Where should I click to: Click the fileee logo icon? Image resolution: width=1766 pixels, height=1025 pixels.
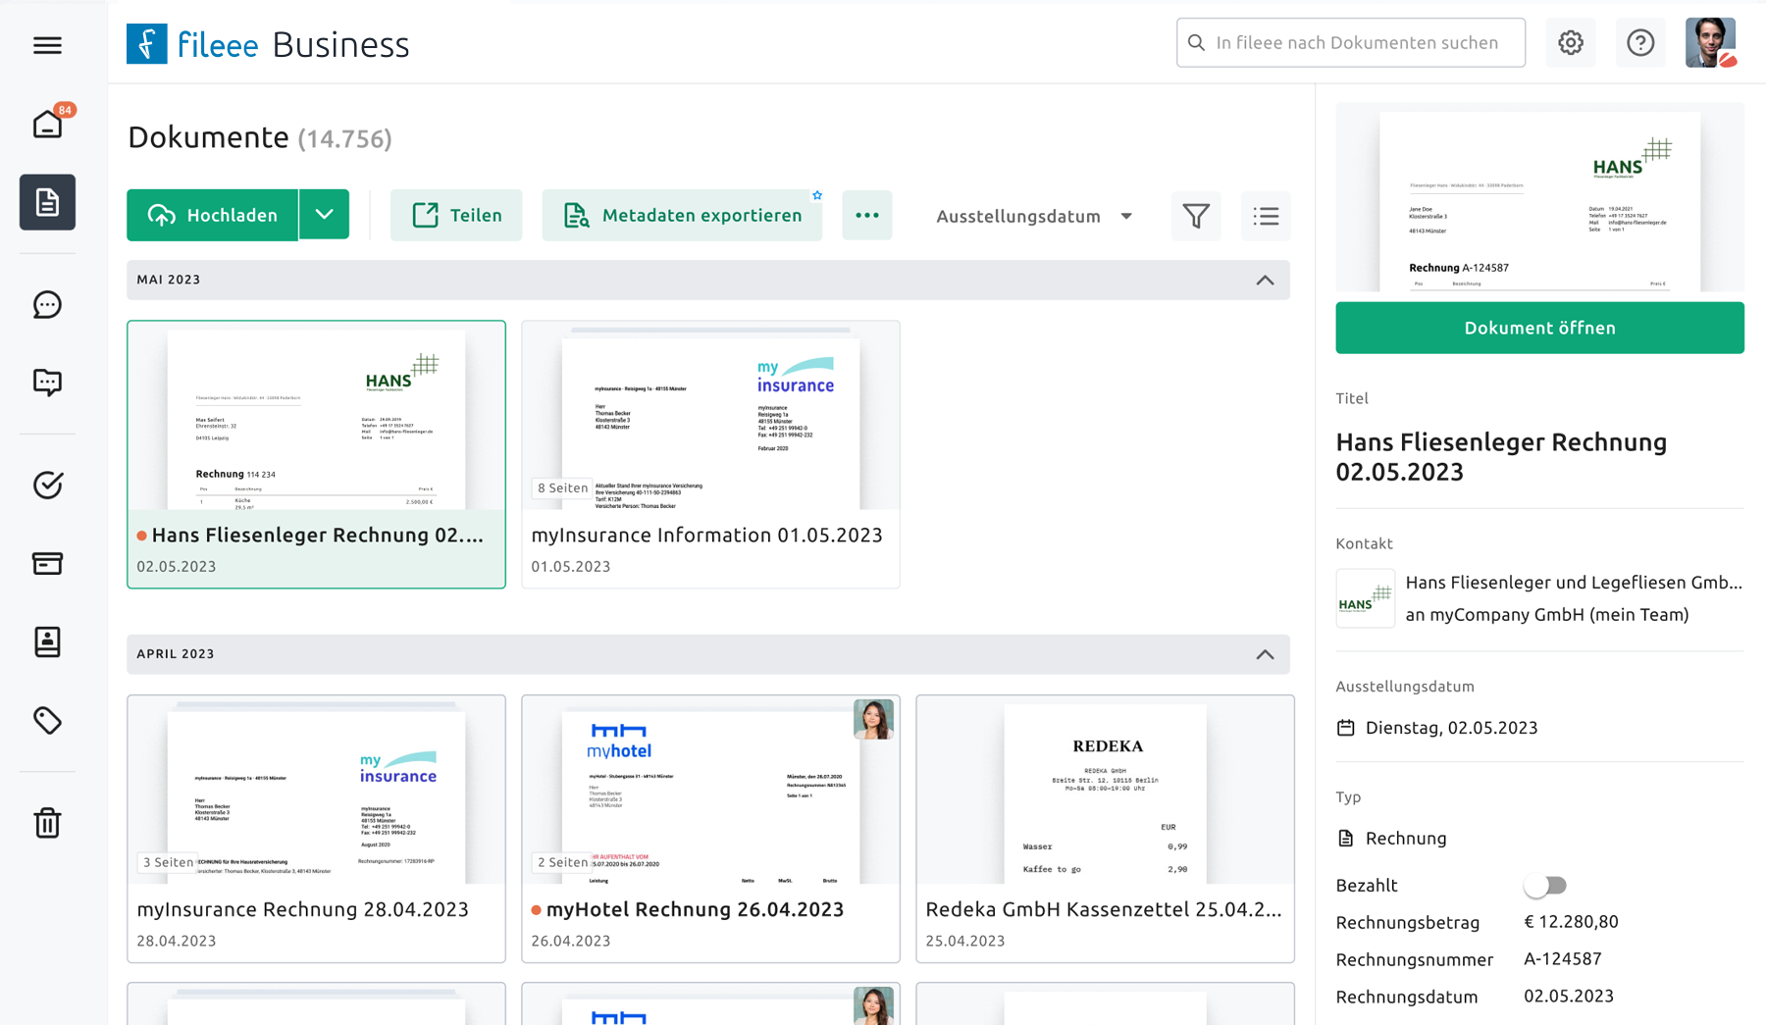[146, 44]
